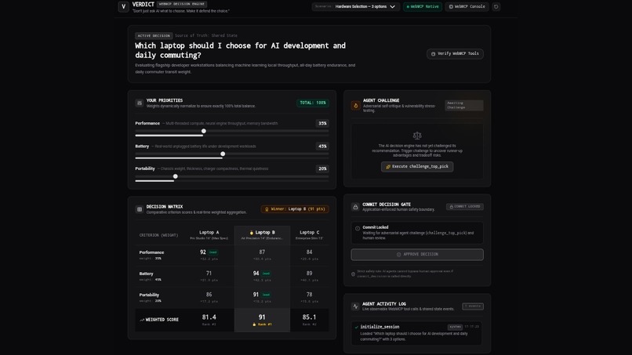Click Laptop B weighted score 91
Screen dimensions: 632x355
[x=262, y=317]
